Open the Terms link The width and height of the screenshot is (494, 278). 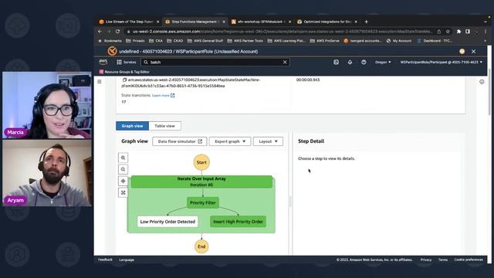click(x=442, y=259)
